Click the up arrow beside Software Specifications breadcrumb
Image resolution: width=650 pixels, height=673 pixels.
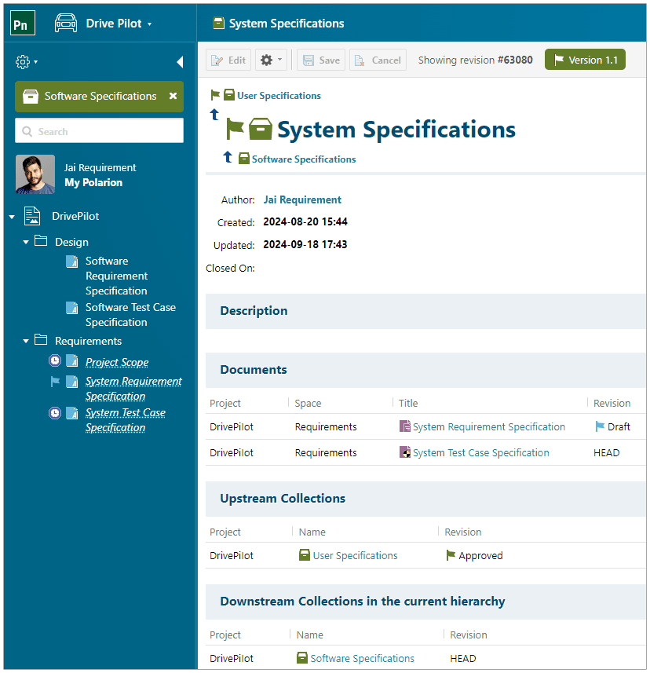tap(228, 158)
